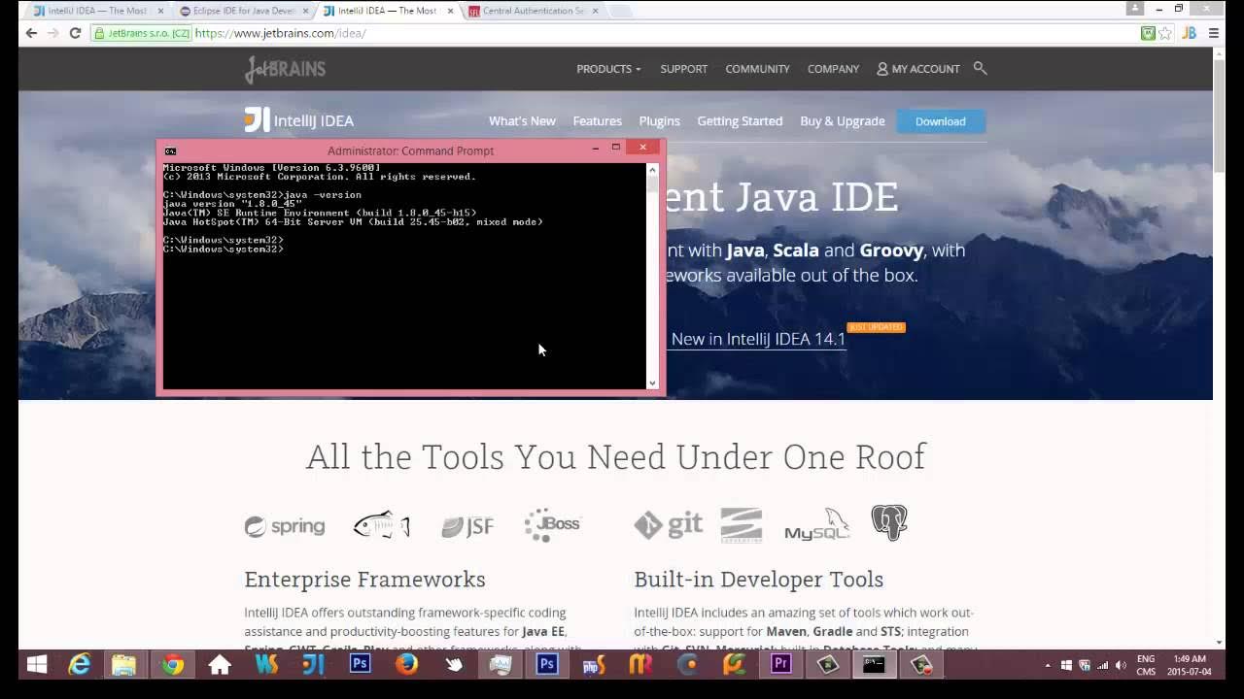Expand the Products dropdown menu
The height and width of the screenshot is (699, 1244).
coord(608,69)
